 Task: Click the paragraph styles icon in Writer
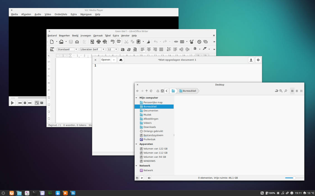(x=52, y=49)
